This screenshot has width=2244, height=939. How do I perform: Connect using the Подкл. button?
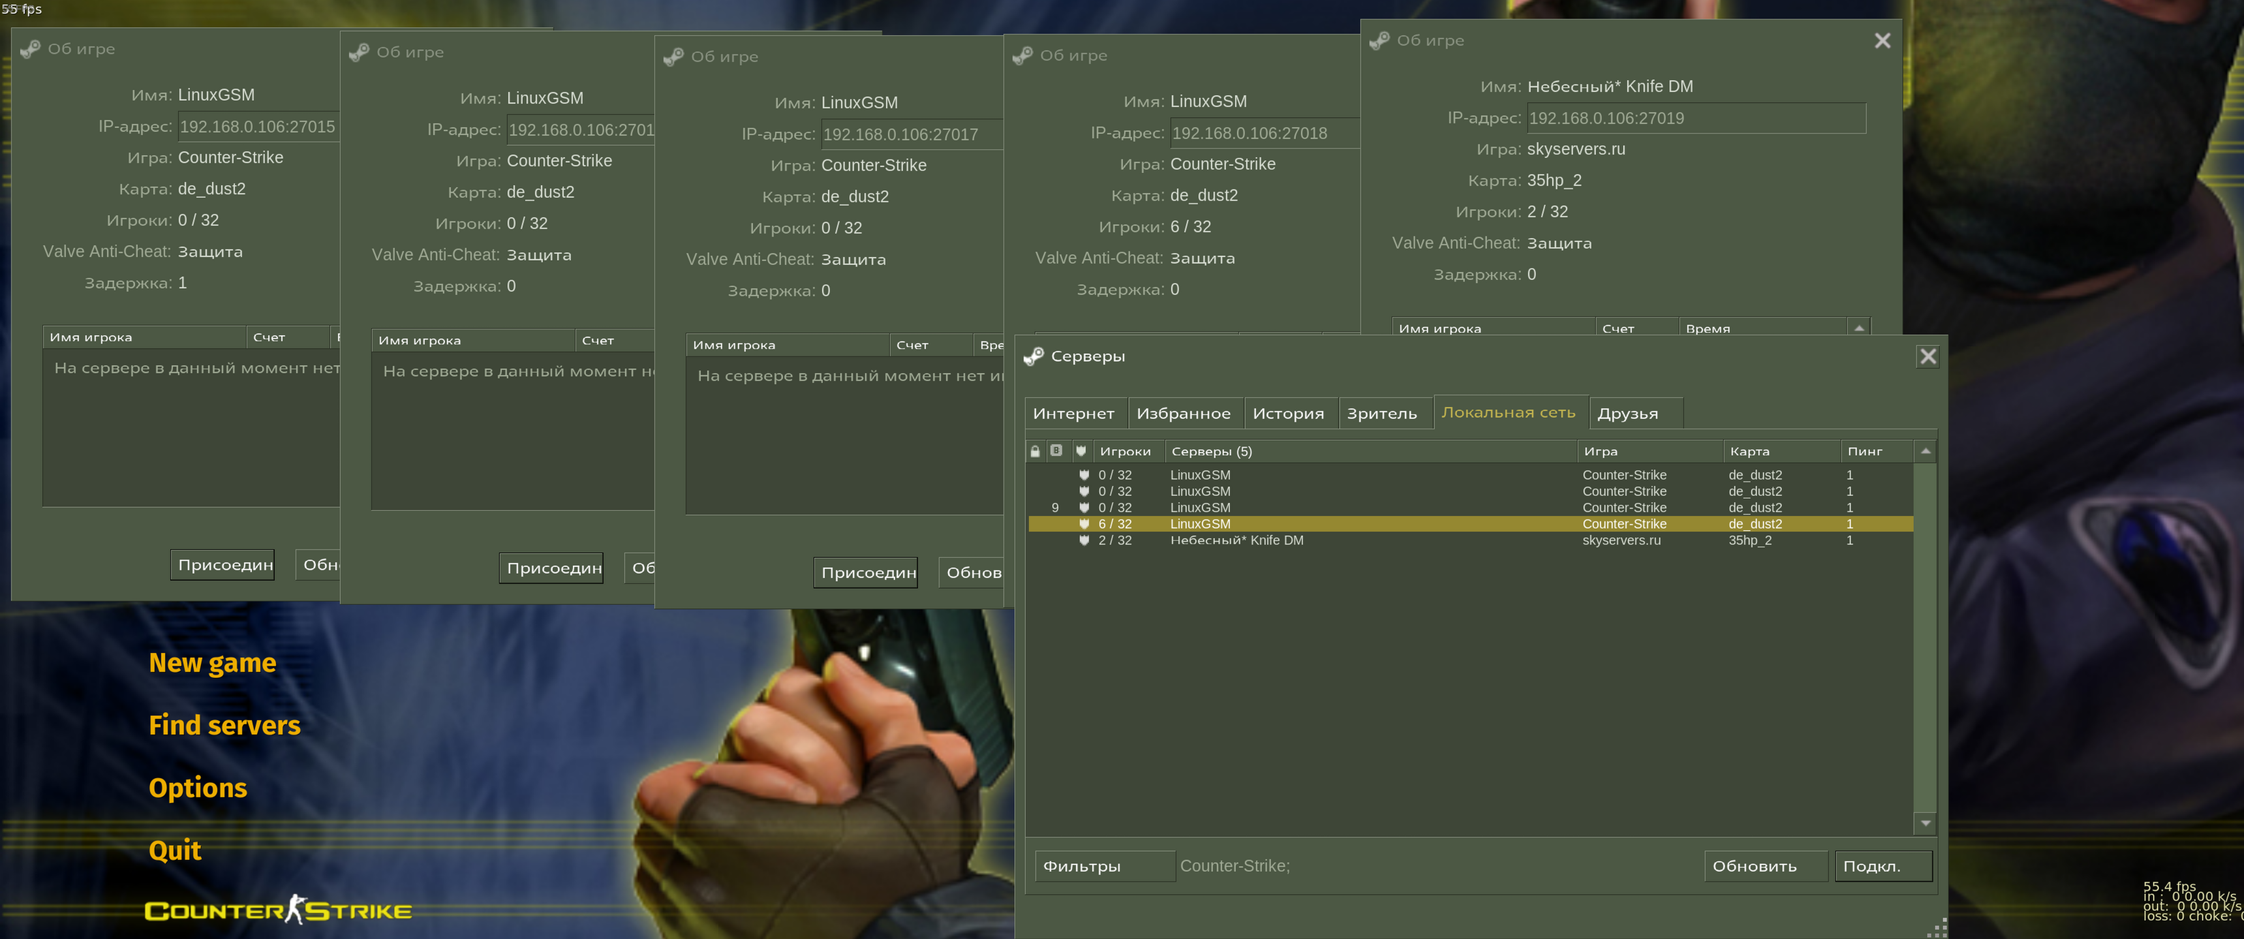[x=1883, y=867]
